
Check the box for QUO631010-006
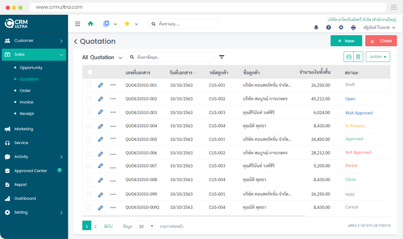coord(88,154)
